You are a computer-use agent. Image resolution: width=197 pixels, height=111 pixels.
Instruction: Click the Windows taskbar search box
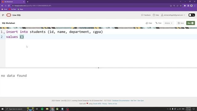point(16,109)
